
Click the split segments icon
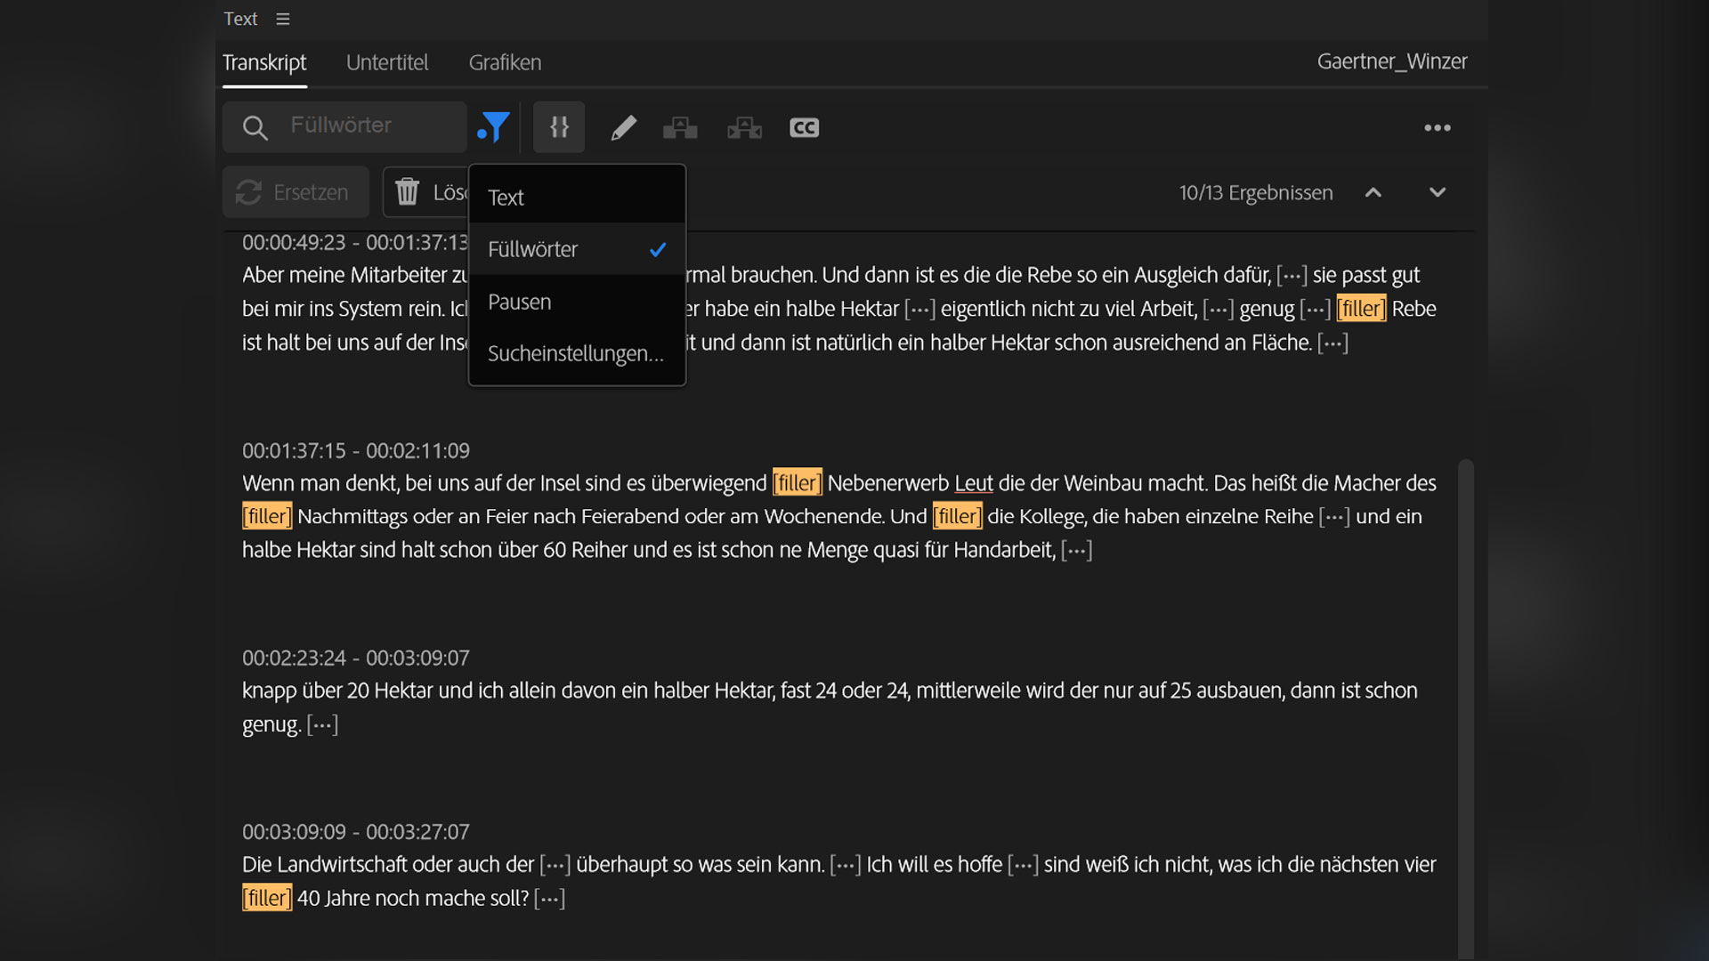click(x=744, y=127)
